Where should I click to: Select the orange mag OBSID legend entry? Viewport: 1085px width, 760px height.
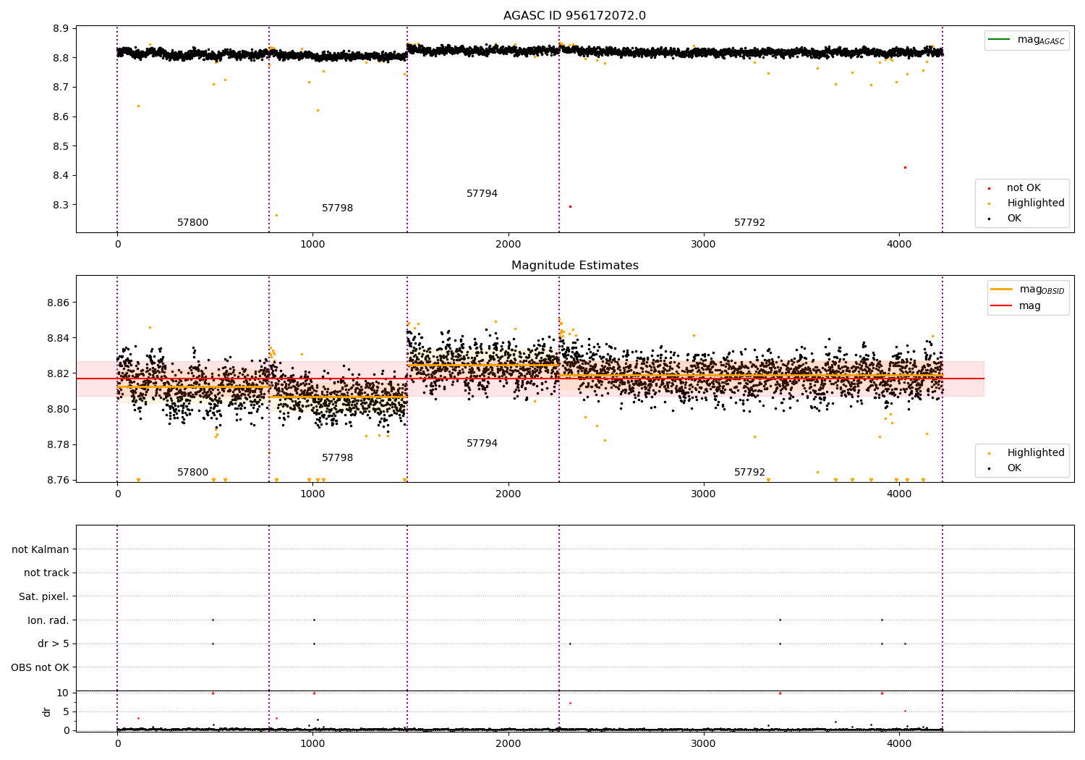(x=1028, y=290)
